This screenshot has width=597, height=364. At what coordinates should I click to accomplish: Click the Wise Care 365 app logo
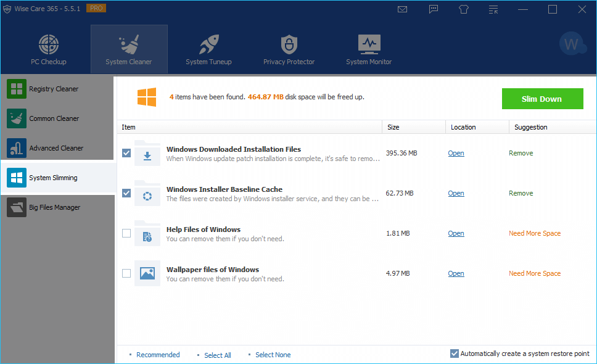tap(7, 9)
